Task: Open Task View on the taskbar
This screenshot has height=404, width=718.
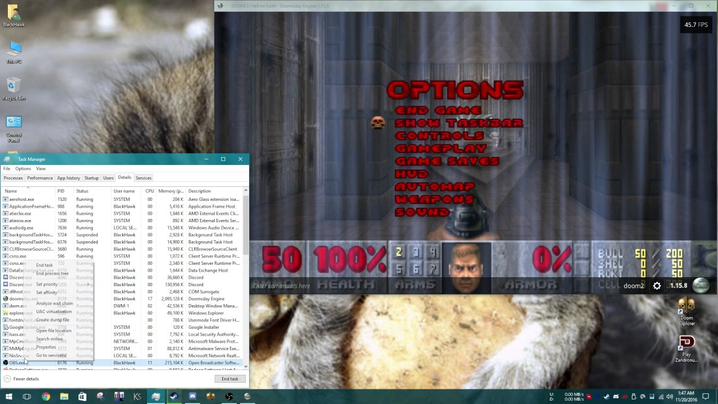Action: (x=27, y=397)
